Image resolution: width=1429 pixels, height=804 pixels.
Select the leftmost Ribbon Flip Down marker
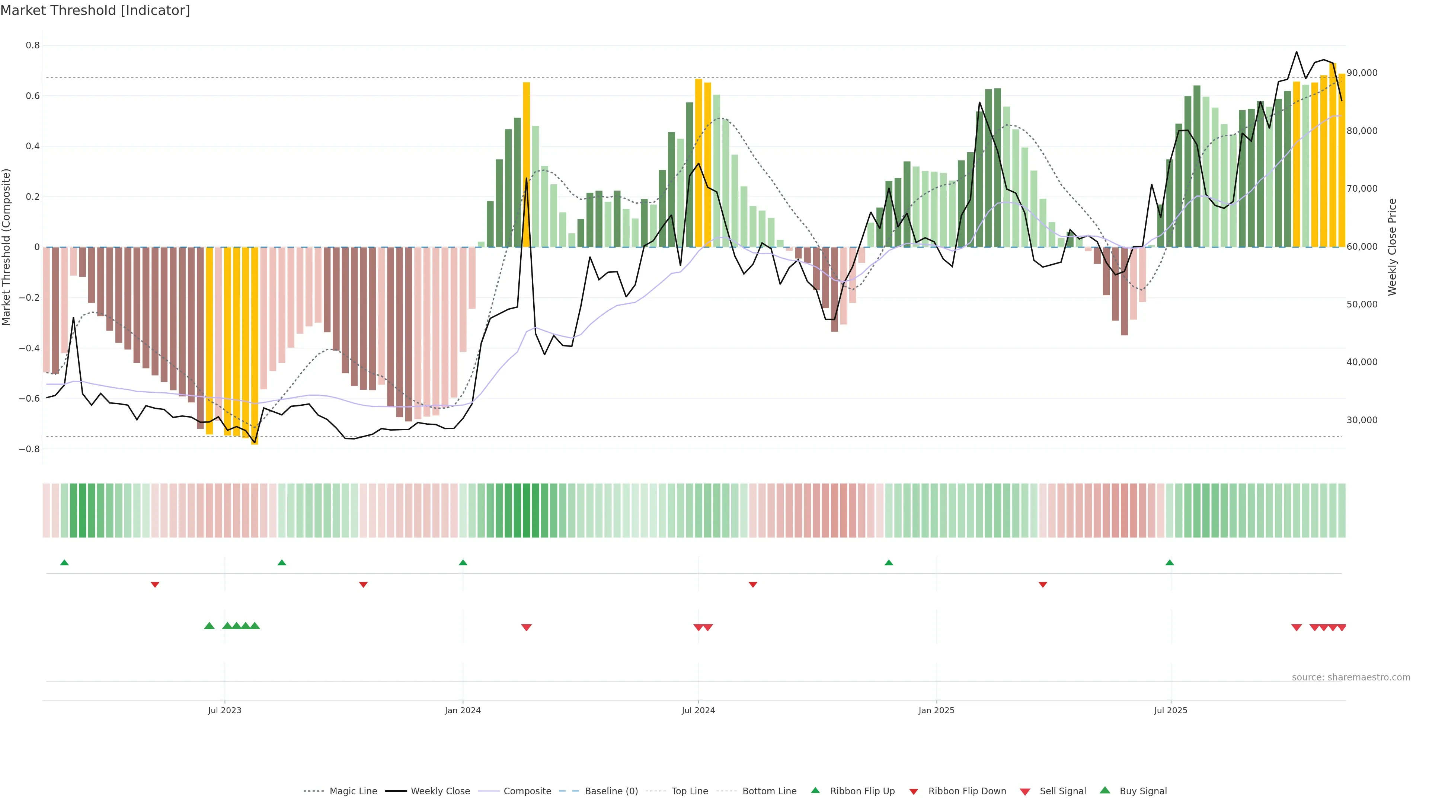(x=155, y=585)
